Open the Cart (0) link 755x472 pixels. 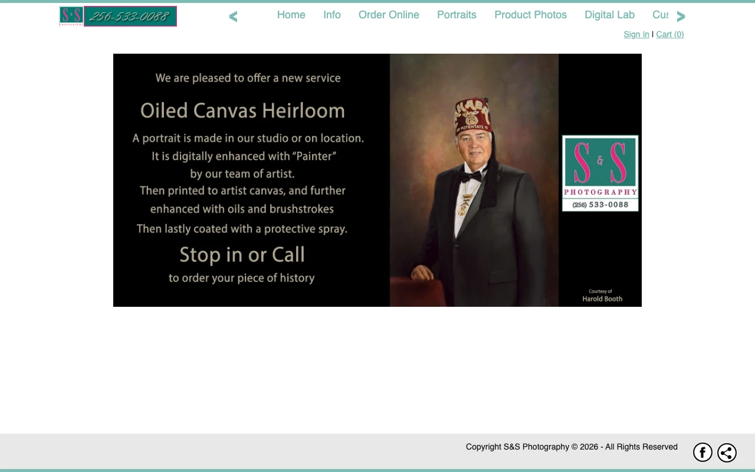669,34
